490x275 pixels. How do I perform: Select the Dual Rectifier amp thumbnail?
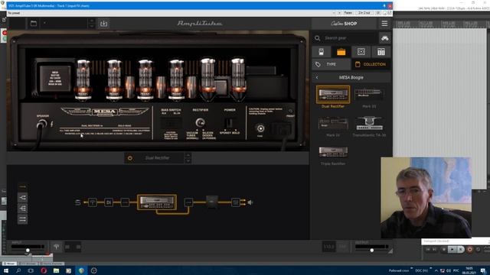333,95
